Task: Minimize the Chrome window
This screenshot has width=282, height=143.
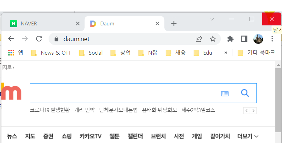Action: [x=231, y=19]
